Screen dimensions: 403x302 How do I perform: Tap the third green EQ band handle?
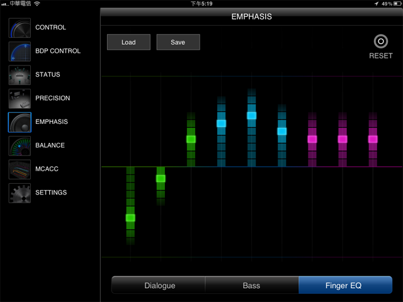[191, 139]
